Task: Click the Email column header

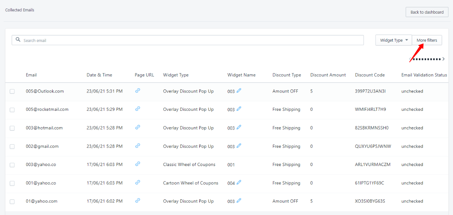Action: click(x=31, y=75)
